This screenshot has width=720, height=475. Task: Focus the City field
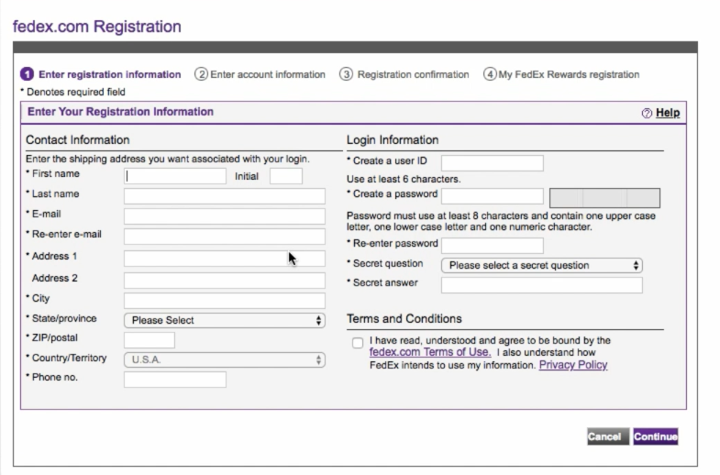coord(225,301)
